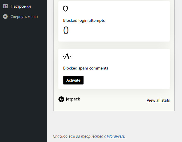Click the blocked login attempts count 0

point(66,31)
